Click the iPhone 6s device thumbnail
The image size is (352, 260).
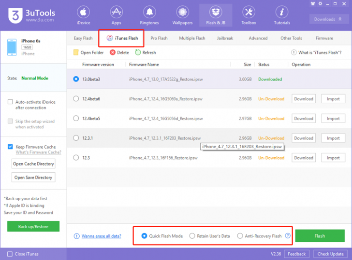pyautogui.click(x=12, y=47)
